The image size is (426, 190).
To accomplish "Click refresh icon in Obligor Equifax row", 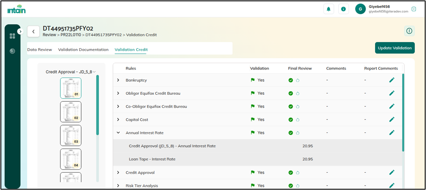I will coord(298,93).
